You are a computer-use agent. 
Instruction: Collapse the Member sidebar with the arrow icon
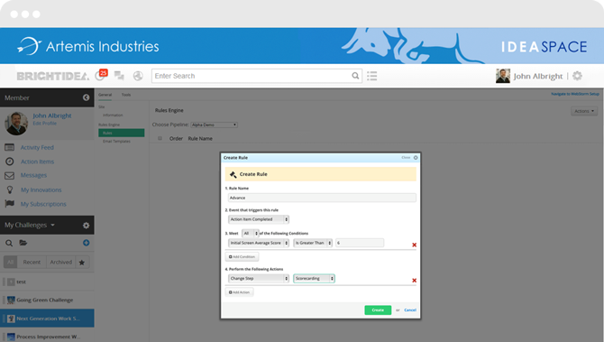(x=86, y=98)
